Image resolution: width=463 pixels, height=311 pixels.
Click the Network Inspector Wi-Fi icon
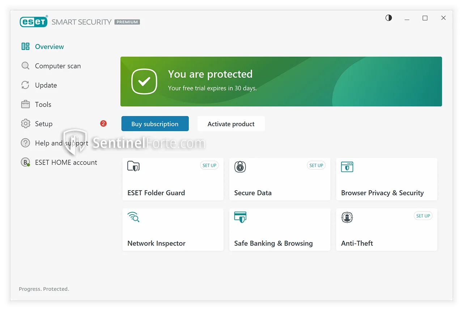coord(133,217)
